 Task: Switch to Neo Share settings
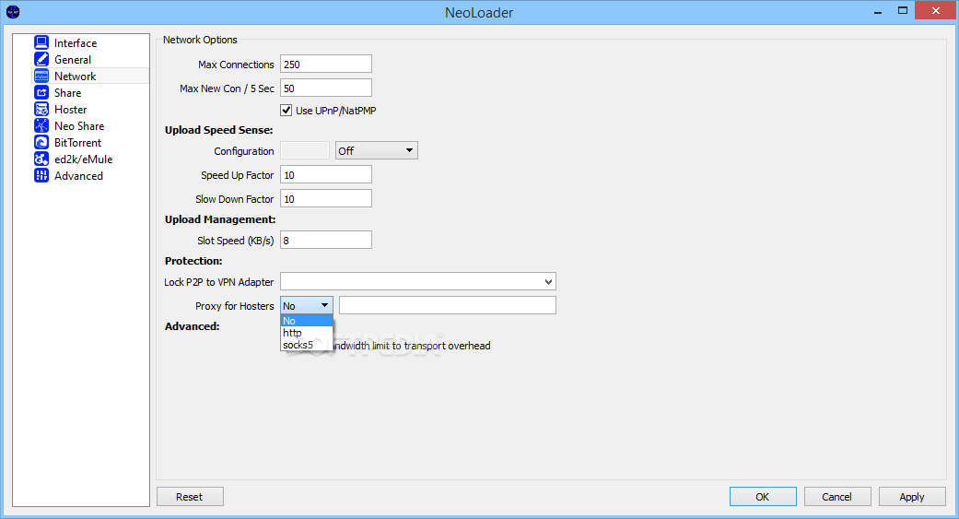[x=79, y=125]
